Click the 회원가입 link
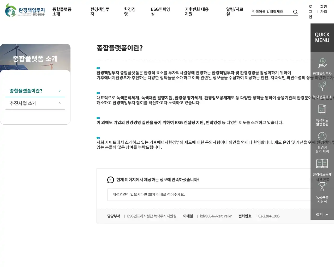This screenshot has width=334, height=267. [x=324, y=9]
